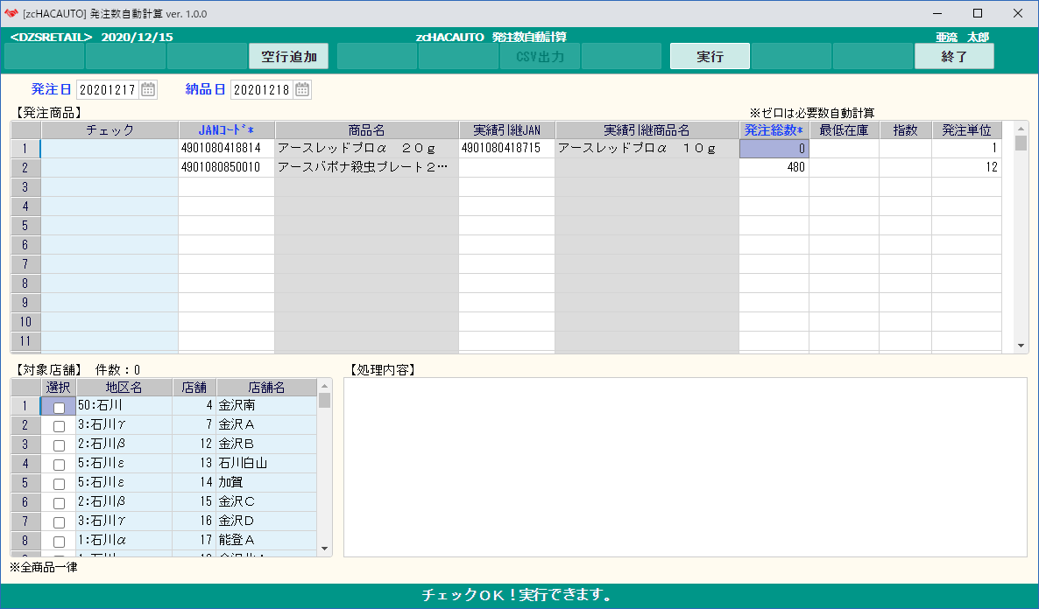Tick the checkbox for store 金沢C
Image resolution: width=1039 pixels, height=609 pixels.
pyautogui.click(x=59, y=503)
